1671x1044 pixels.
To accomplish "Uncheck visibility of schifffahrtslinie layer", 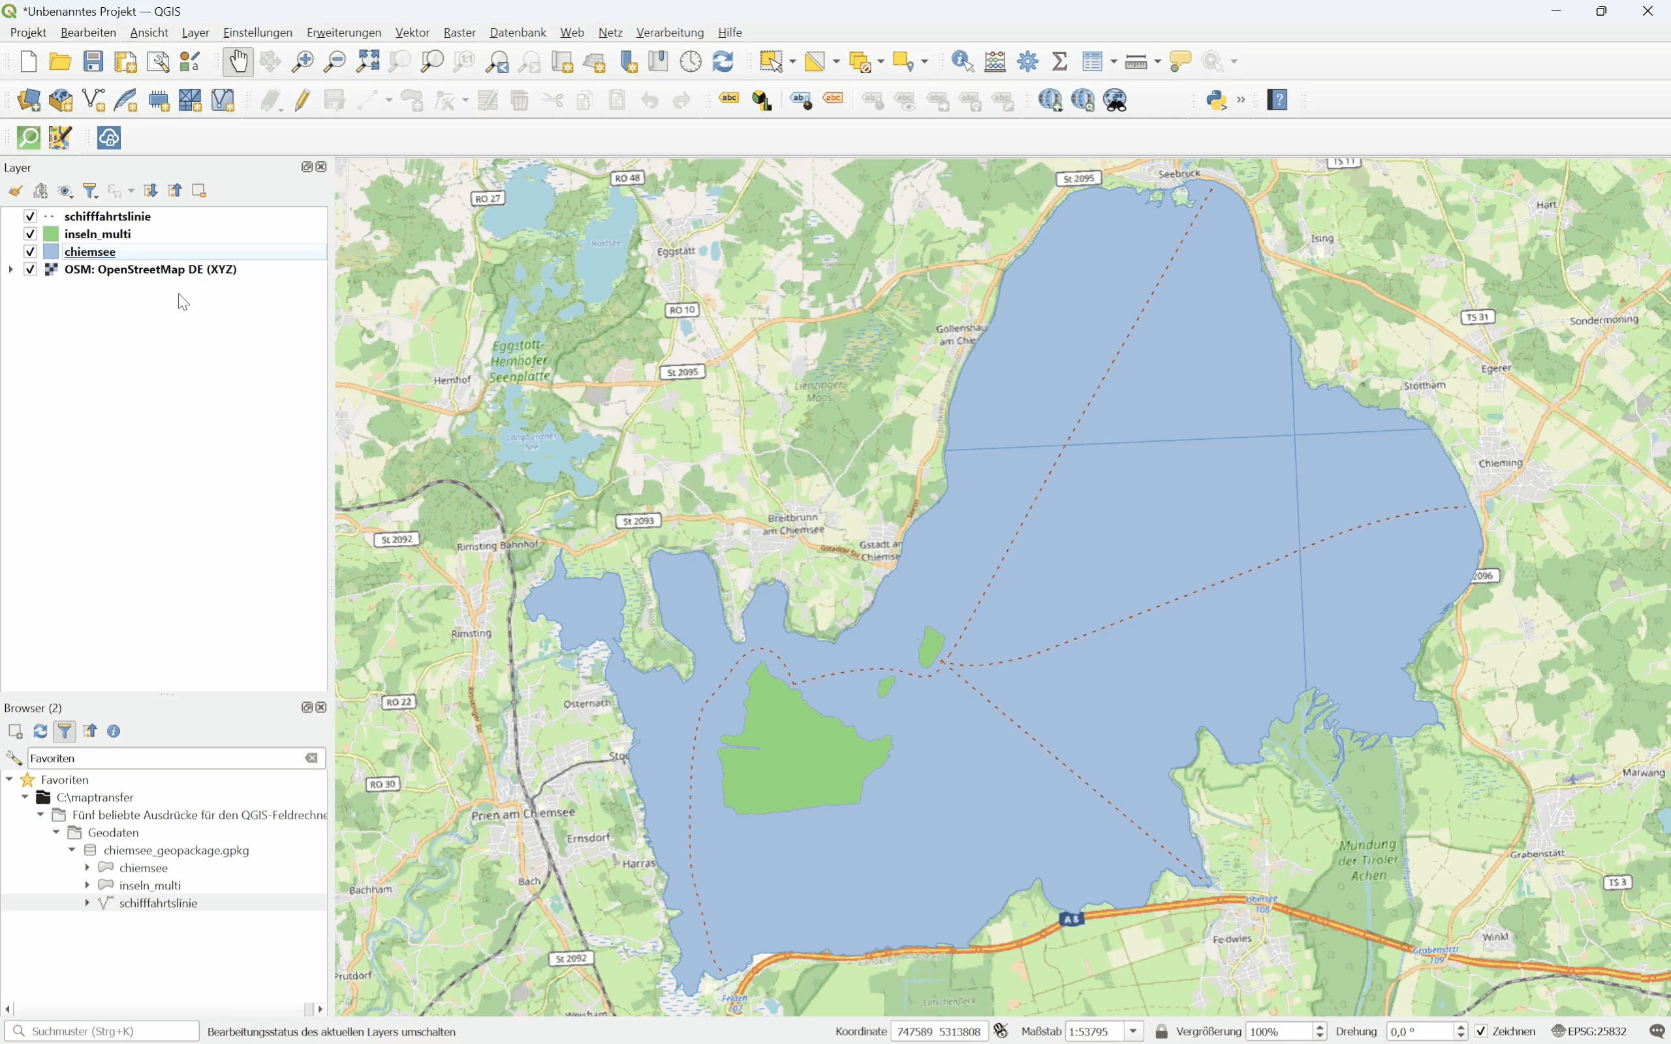I will click(x=29, y=216).
